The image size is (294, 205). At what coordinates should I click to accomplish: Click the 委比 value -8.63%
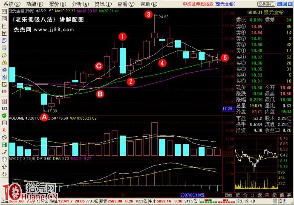[255, 20]
